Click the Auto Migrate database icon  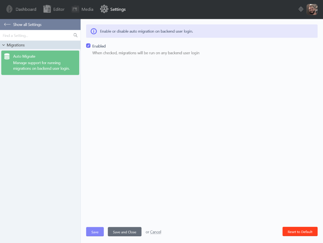[7, 56]
